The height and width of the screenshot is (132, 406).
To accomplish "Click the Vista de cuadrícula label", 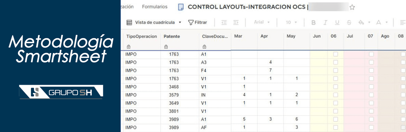I will pos(155,22).
